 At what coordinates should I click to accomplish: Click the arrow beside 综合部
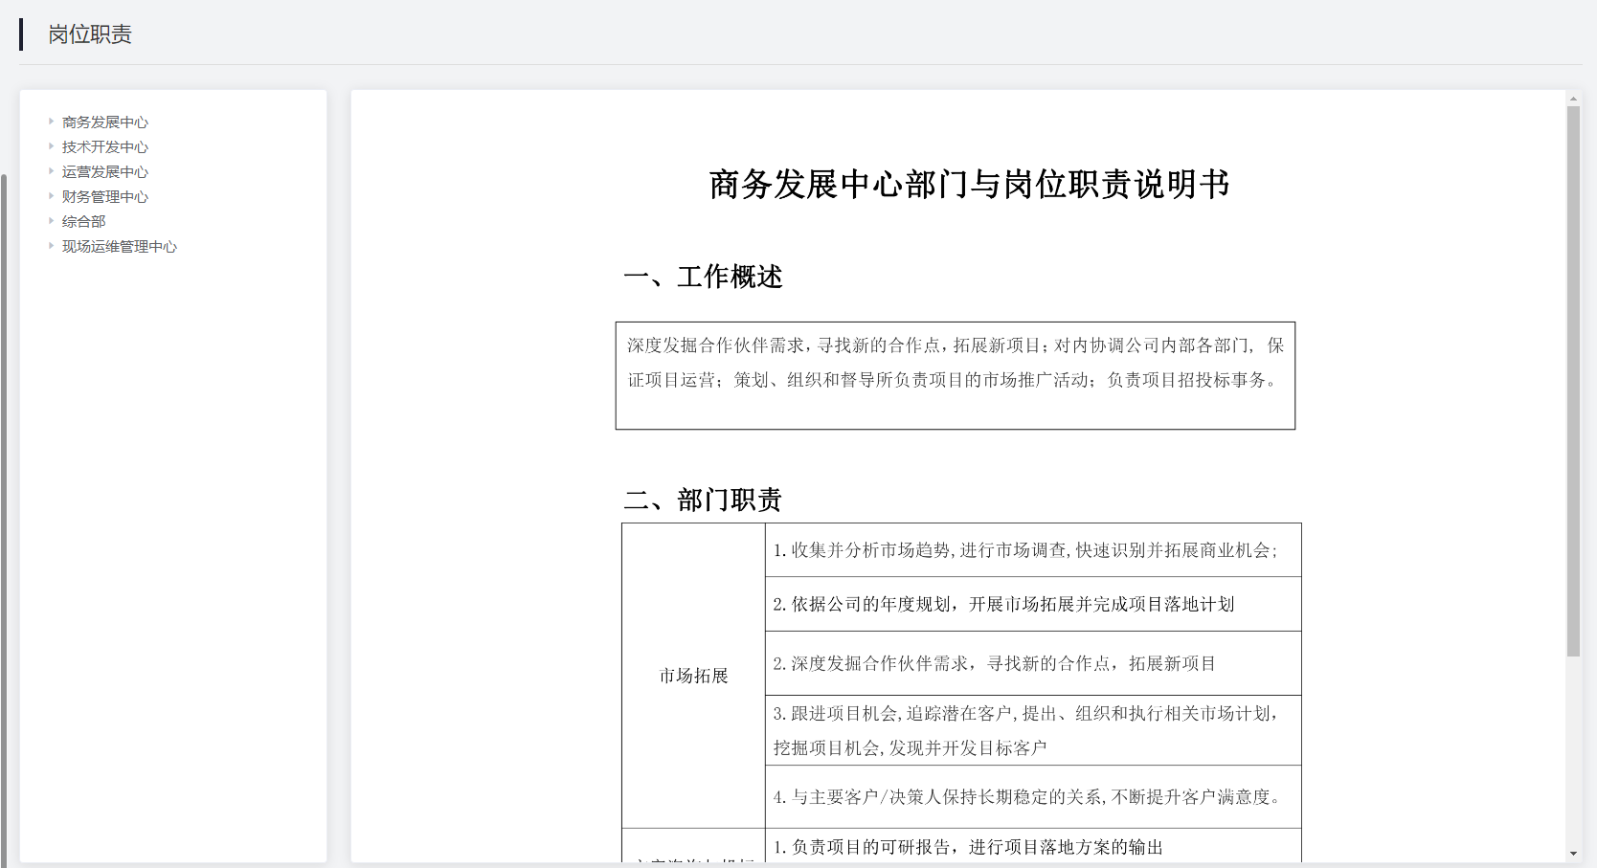pos(51,221)
